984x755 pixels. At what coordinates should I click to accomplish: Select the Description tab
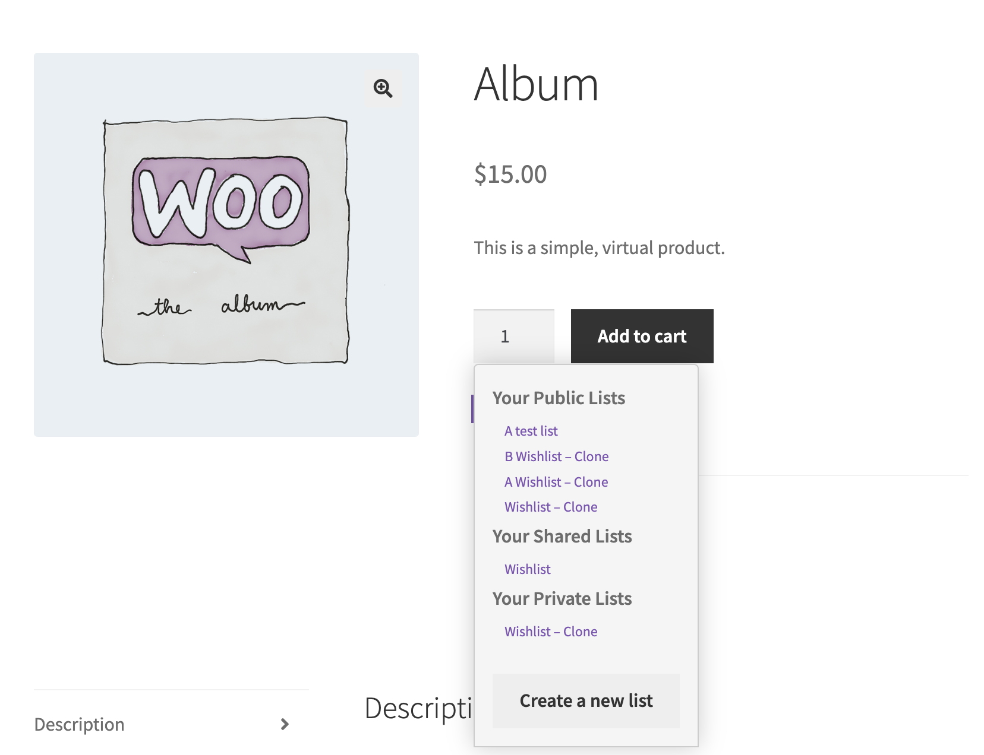(x=79, y=724)
